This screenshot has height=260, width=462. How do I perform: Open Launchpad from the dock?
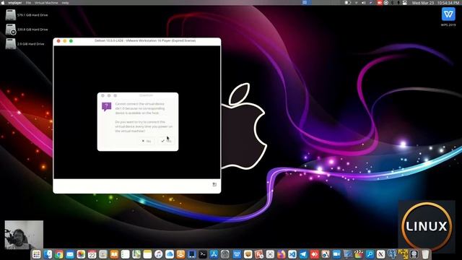coord(37,254)
